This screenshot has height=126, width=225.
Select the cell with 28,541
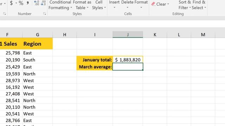tap(11, 100)
